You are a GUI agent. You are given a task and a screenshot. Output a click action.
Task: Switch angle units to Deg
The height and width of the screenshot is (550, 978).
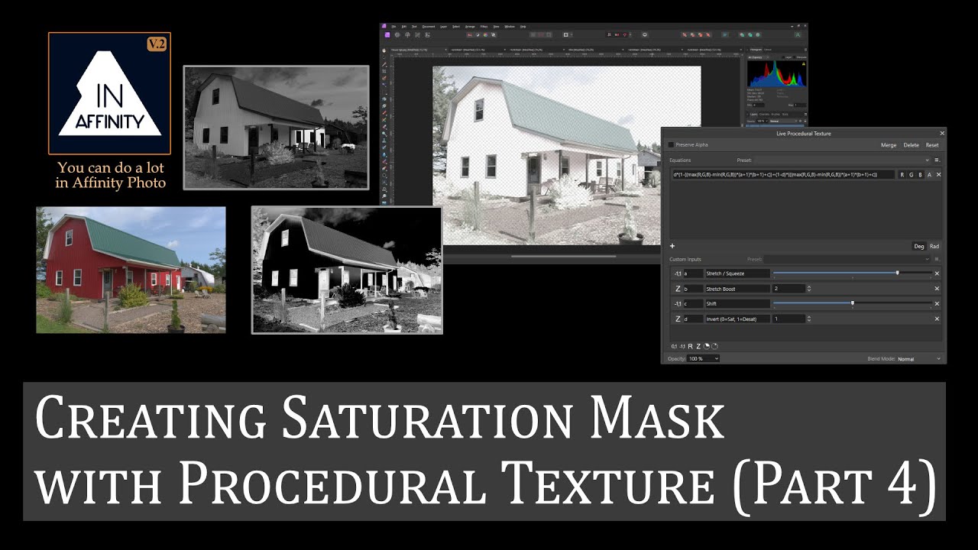click(919, 247)
